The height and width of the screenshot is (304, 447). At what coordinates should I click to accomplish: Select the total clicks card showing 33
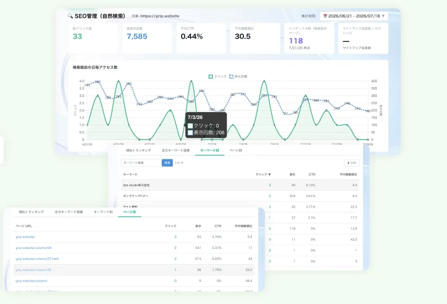[x=93, y=38]
